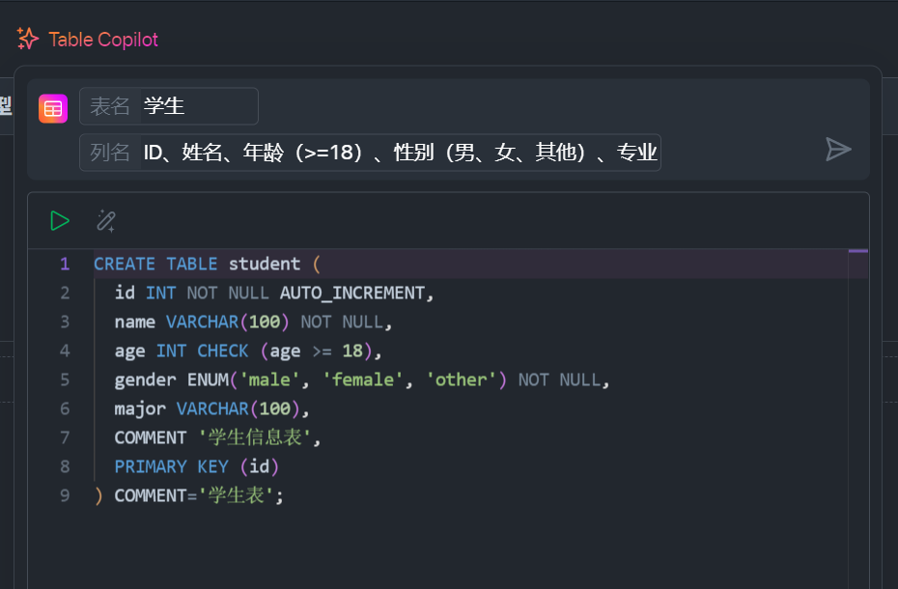Select the AI edit wand tool

pos(105,220)
